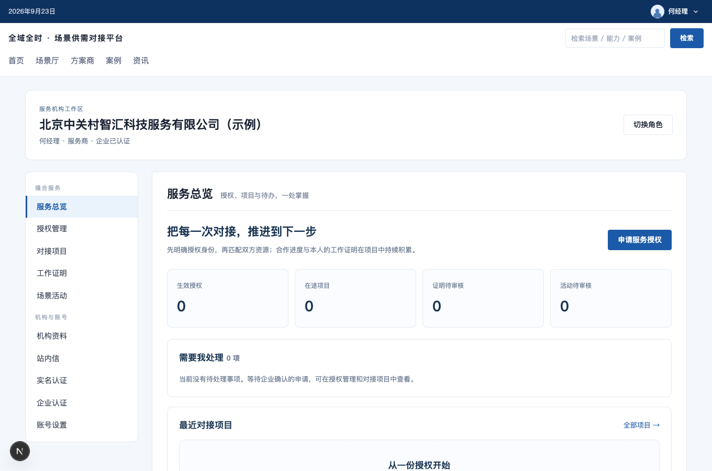712x471 pixels.
Task: Click the 最近对接项目 heading
Action: 206,425
